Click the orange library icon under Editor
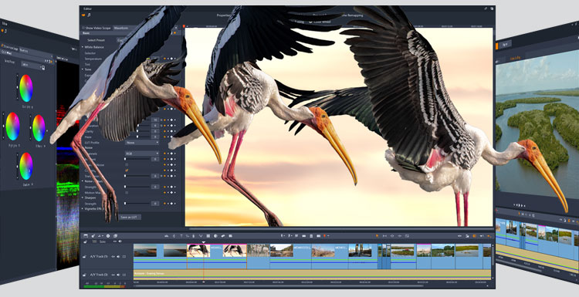This screenshot has height=297, width=579. pos(84,15)
